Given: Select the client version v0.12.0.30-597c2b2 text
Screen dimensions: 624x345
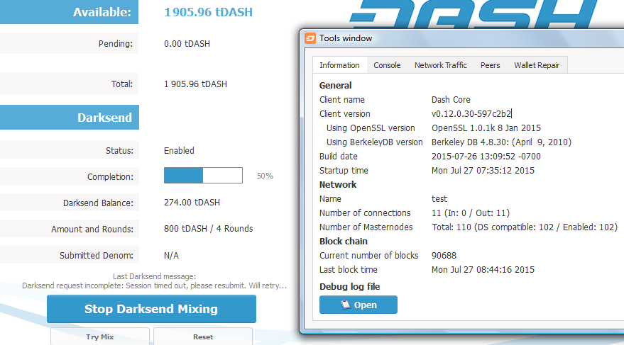Looking at the screenshot, I should (471, 114).
